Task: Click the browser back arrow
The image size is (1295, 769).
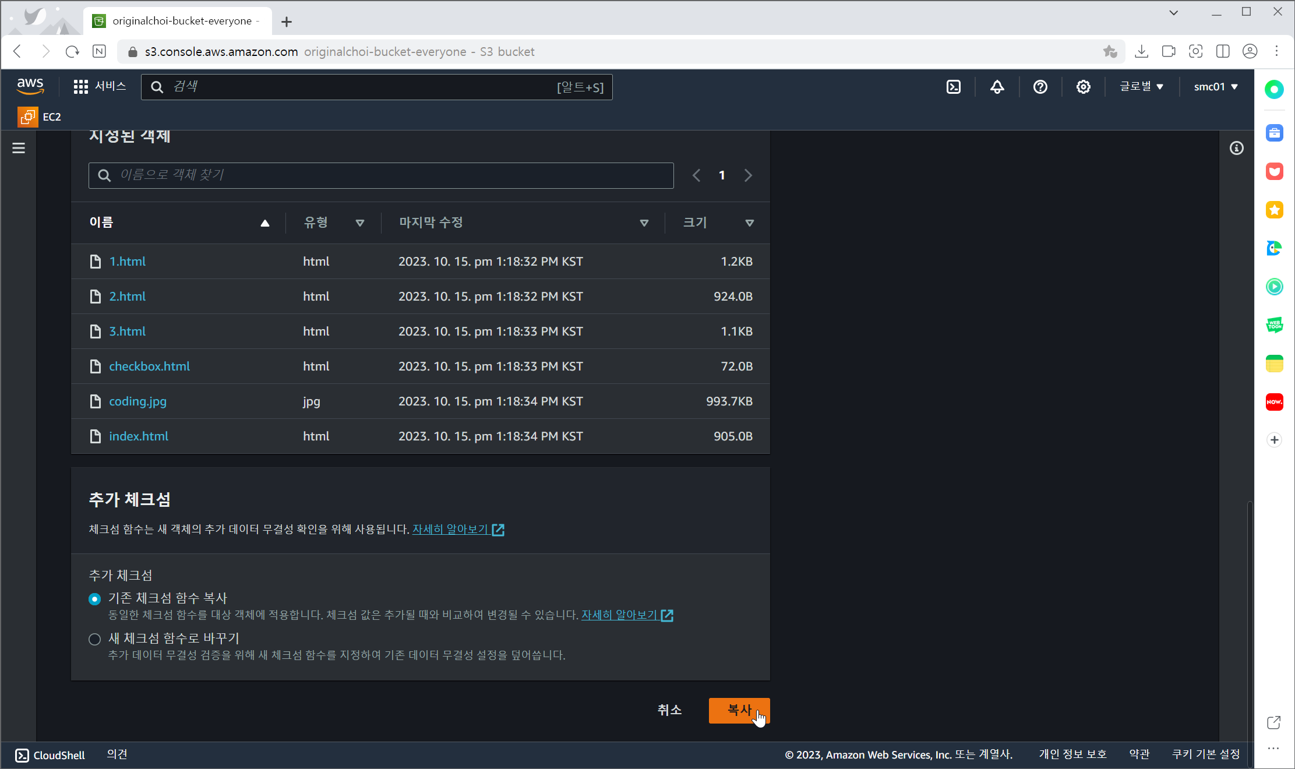Action: click(17, 51)
